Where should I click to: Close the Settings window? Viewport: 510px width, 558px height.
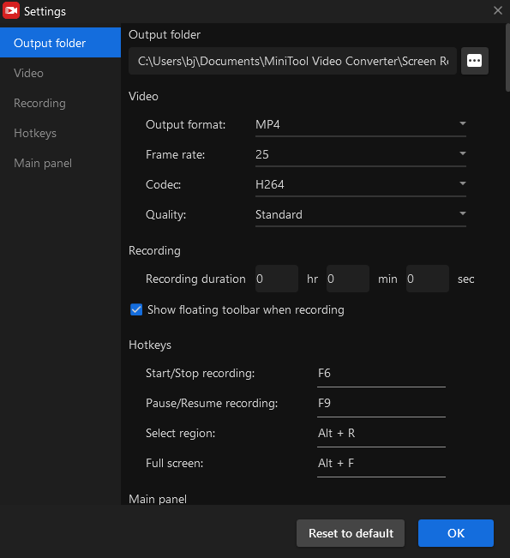498,10
